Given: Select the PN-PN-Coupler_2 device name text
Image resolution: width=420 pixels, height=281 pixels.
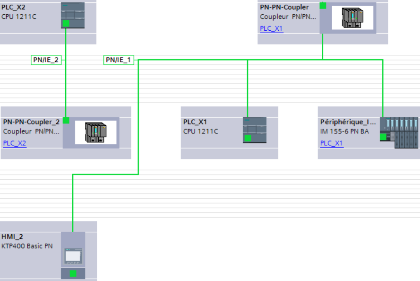Looking at the screenshot, I should 31,122.
